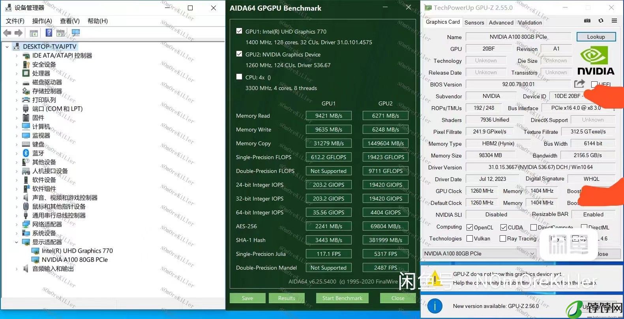Click the printer queue icon in device tree
This screenshot has width=624, height=319.
click(x=26, y=100)
